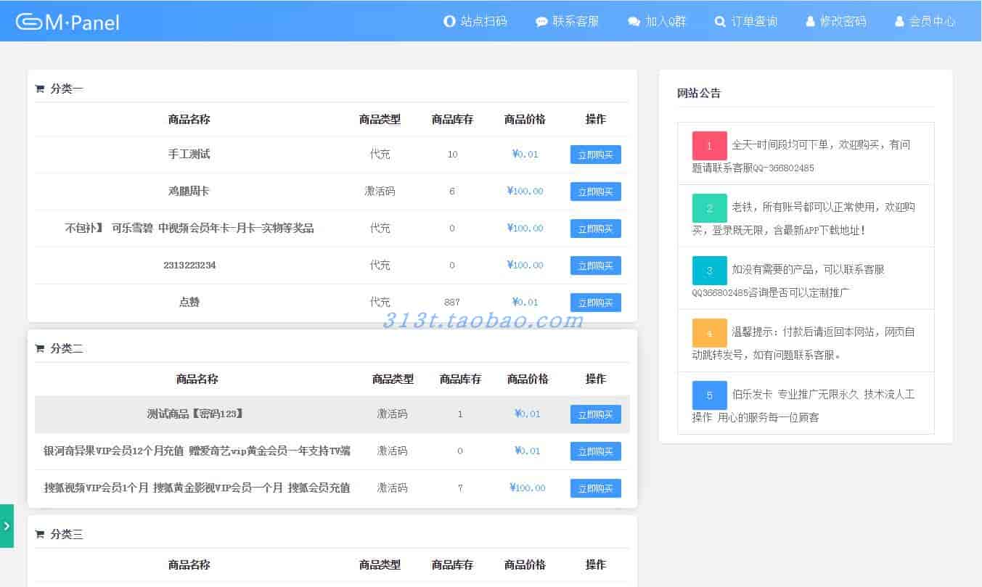
Task: Click the 修改密码 user icon
Action: [x=810, y=22]
